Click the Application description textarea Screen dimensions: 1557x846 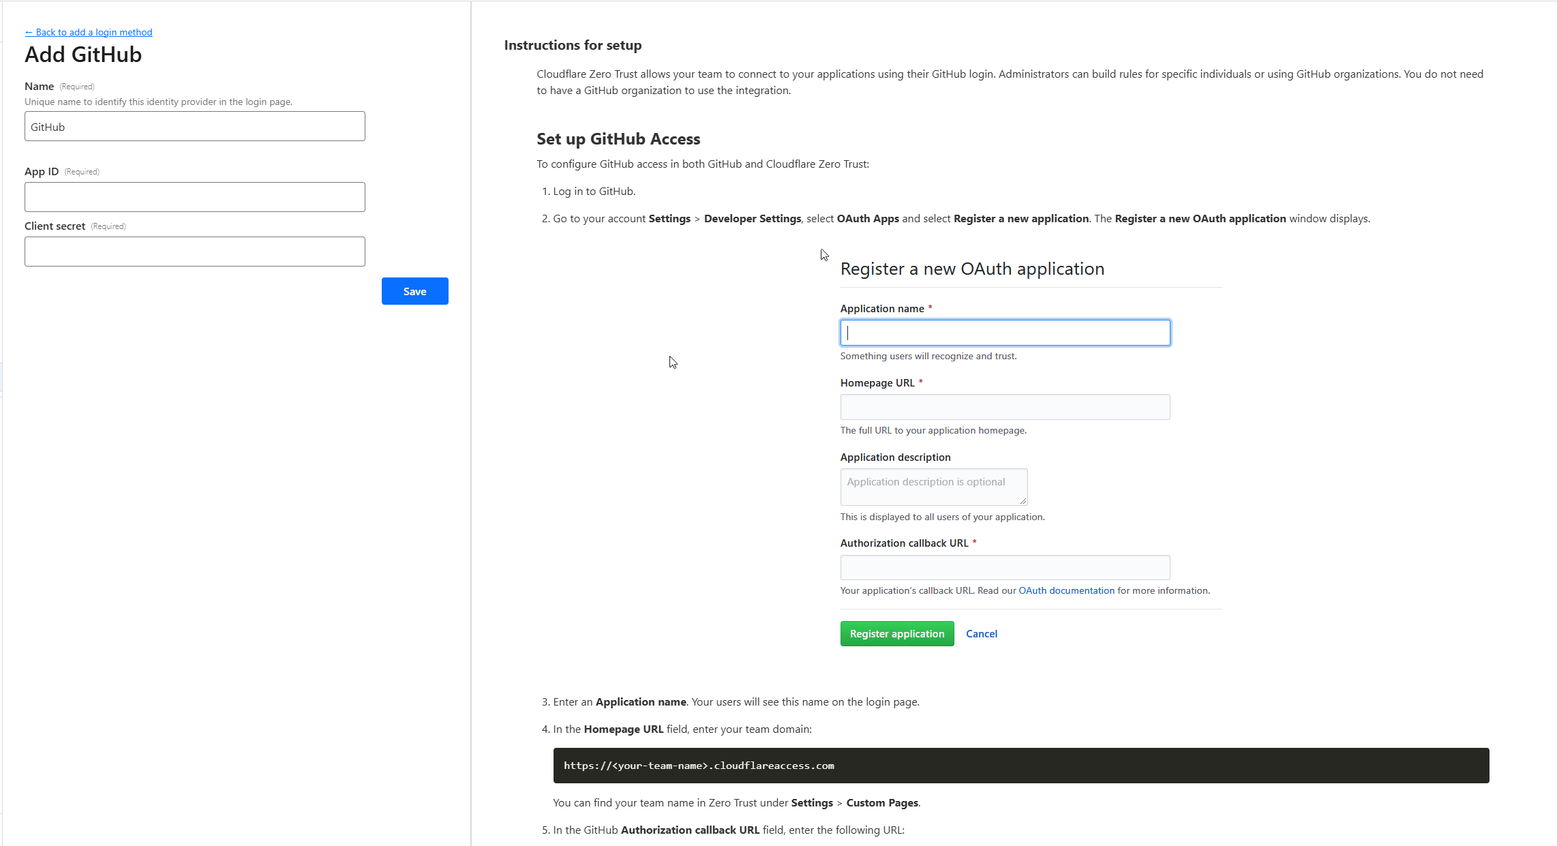point(933,486)
